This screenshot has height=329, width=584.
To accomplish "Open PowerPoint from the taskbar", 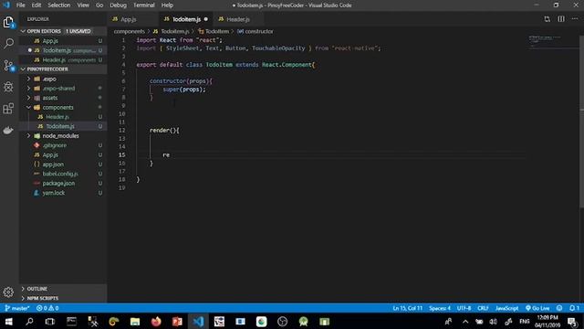I will (177, 322).
